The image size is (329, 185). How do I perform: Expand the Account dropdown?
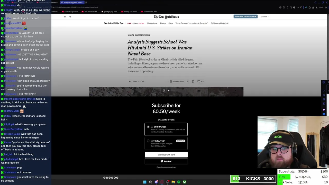(x=264, y=17)
